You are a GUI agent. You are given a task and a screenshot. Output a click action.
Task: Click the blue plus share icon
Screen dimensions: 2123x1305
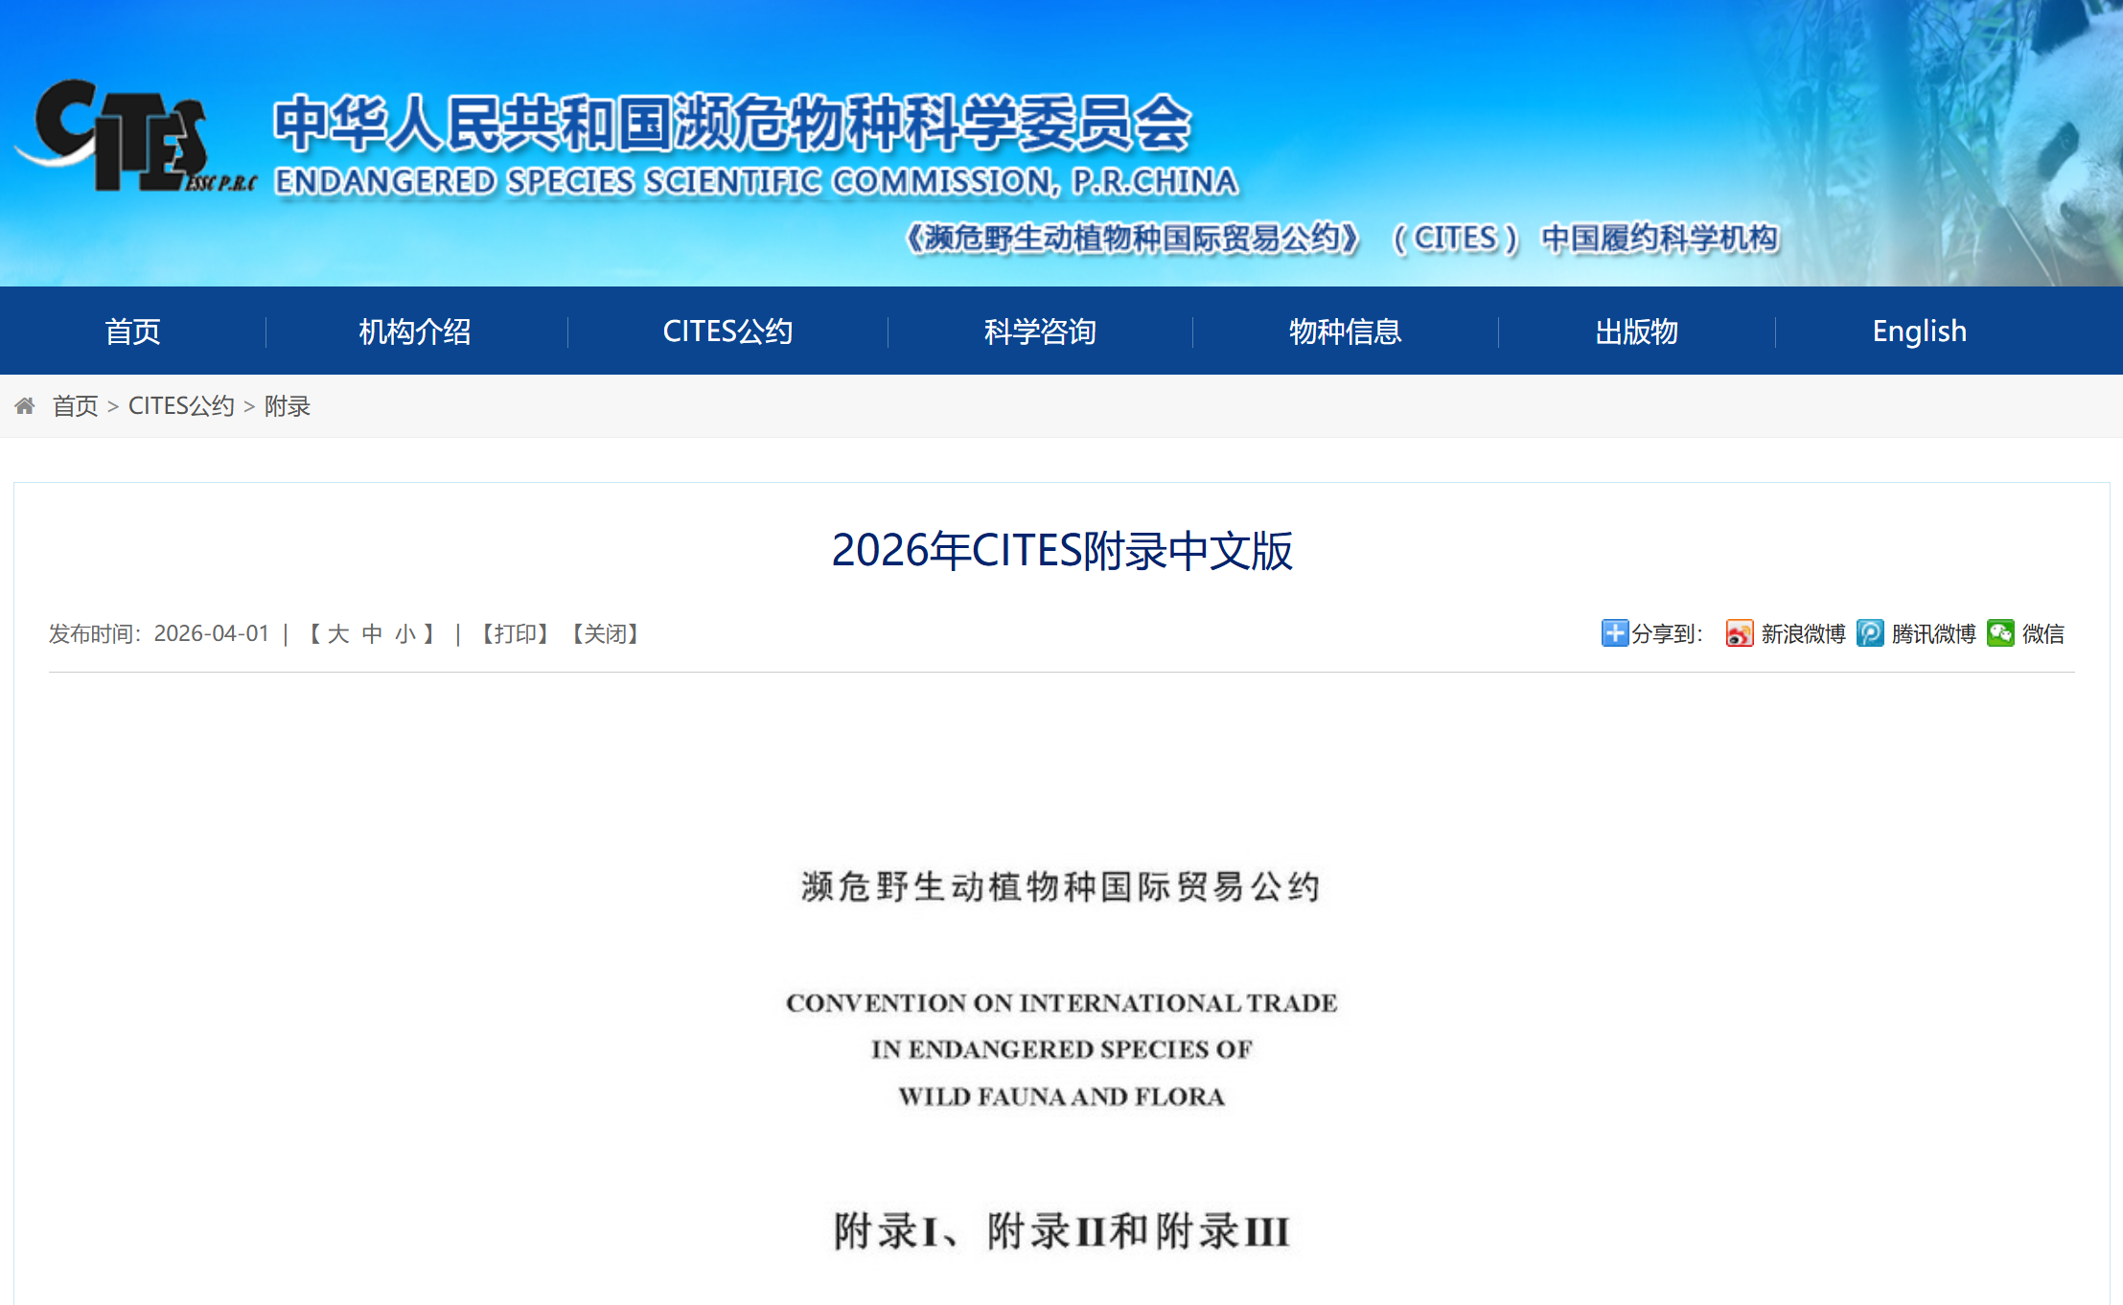[x=1614, y=633]
